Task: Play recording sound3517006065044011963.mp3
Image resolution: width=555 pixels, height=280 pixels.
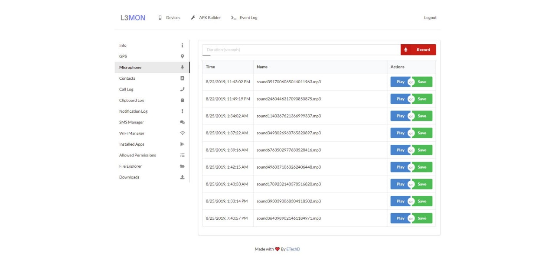Action: click(400, 82)
